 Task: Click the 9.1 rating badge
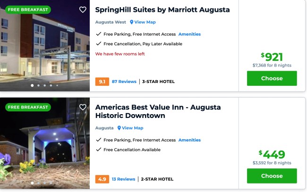click(102, 82)
